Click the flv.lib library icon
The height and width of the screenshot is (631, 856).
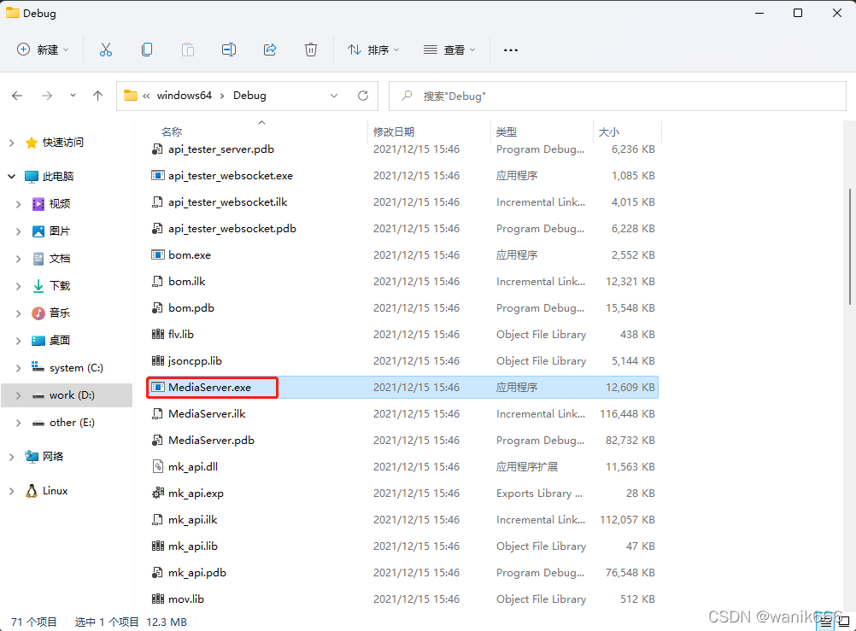pos(158,335)
